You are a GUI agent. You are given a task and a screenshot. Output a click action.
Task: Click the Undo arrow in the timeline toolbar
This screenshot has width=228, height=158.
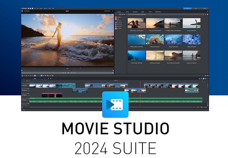pos(22,76)
